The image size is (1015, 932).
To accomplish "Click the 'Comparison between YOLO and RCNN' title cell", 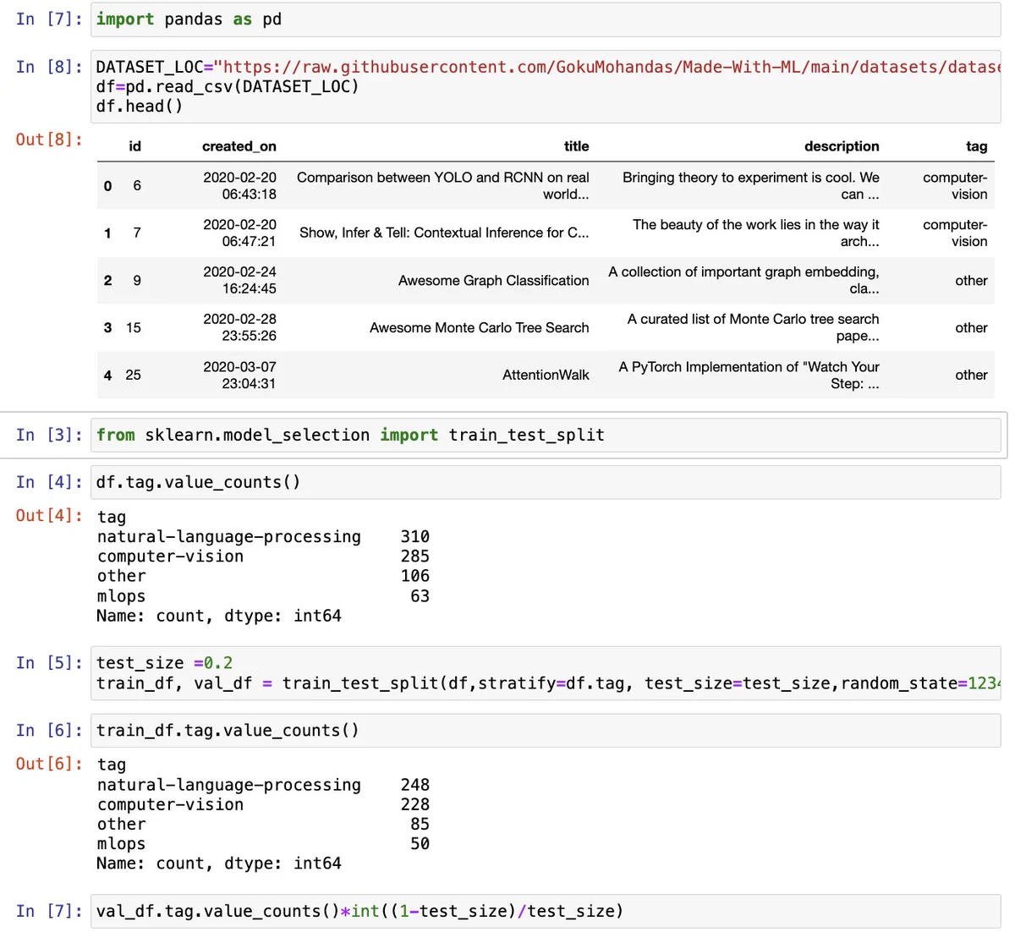I will tap(443, 185).
